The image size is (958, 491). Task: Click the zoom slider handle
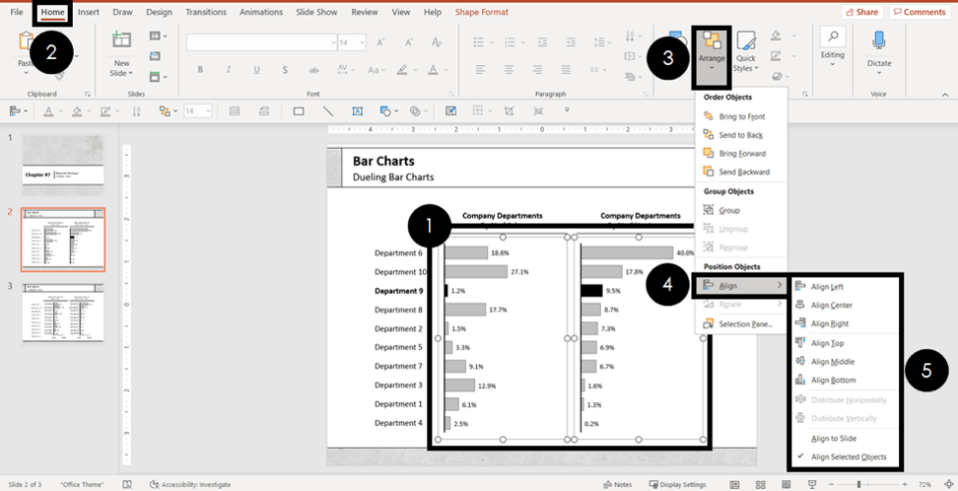[859, 484]
